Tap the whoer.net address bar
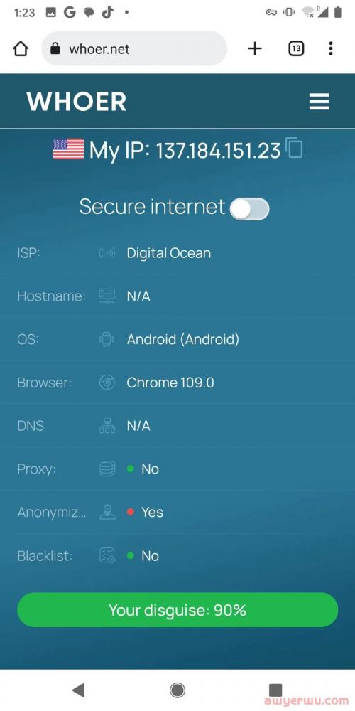This screenshot has width=355, height=711. pos(134,48)
